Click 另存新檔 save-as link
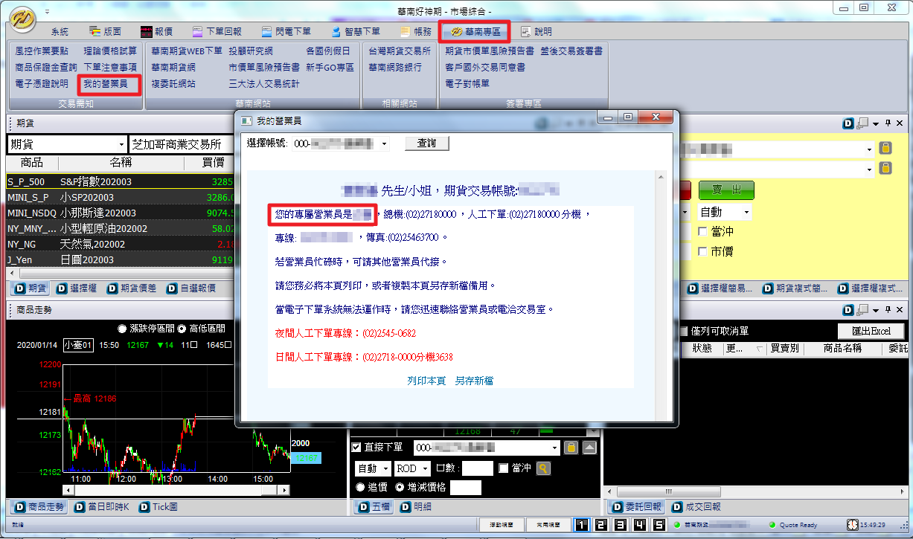The height and width of the screenshot is (539, 913). pyautogui.click(x=475, y=381)
